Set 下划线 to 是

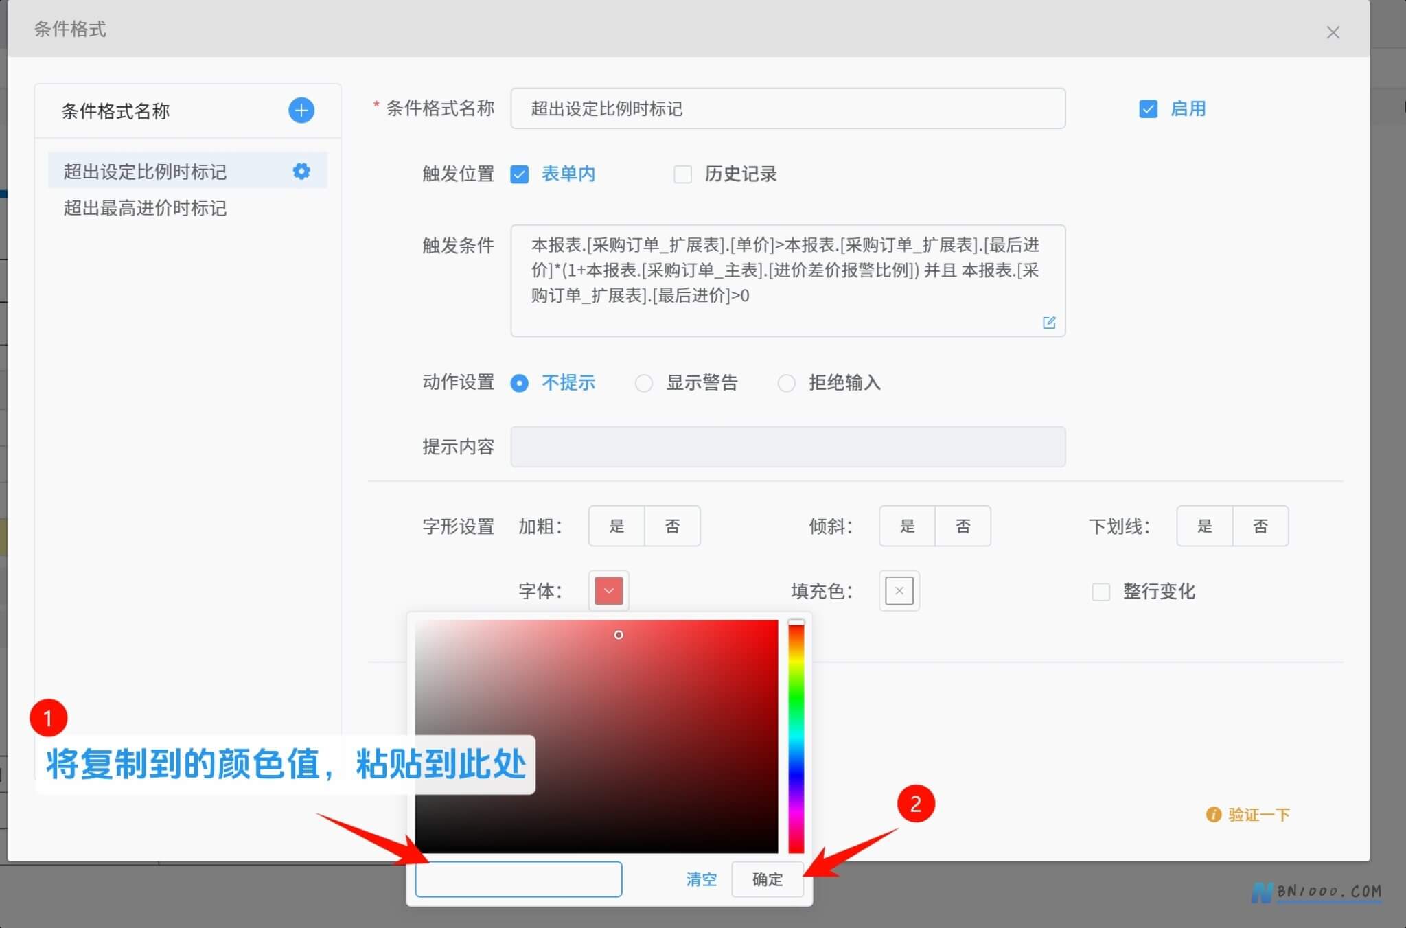pos(1204,526)
